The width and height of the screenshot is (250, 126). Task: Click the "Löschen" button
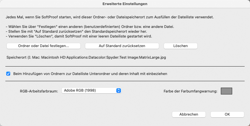[x=180, y=46]
